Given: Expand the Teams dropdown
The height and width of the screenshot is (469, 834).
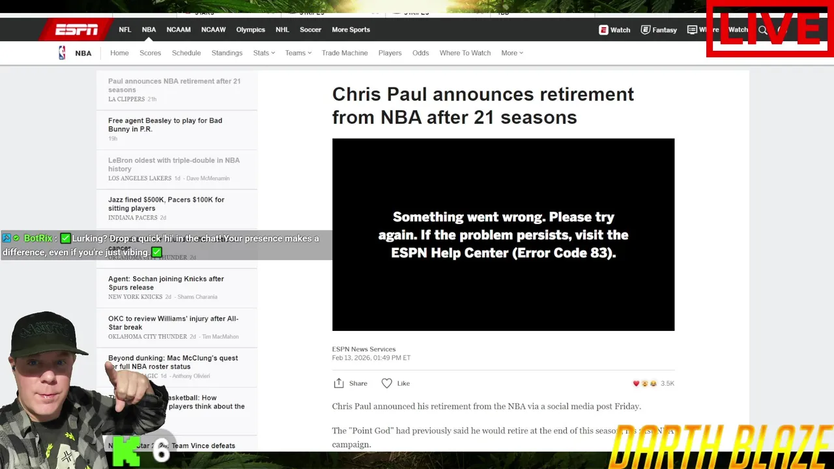Looking at the screenshot, I should (298, 53).
